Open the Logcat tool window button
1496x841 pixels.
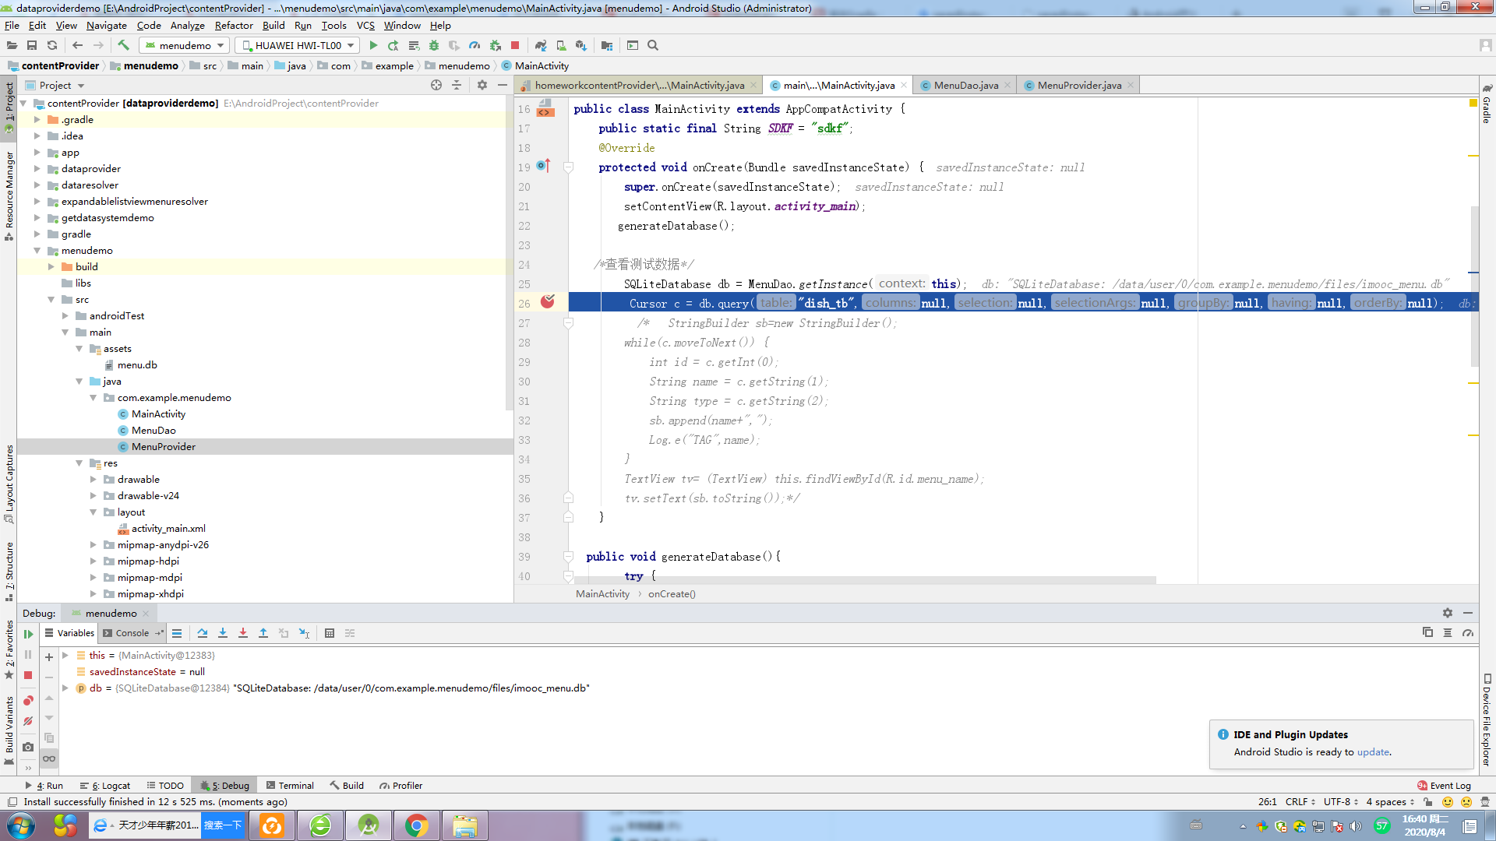pyautogui.click(x=111, y=786)
